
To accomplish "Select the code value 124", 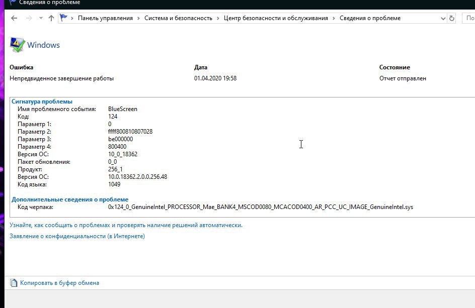I will (112, 117).
